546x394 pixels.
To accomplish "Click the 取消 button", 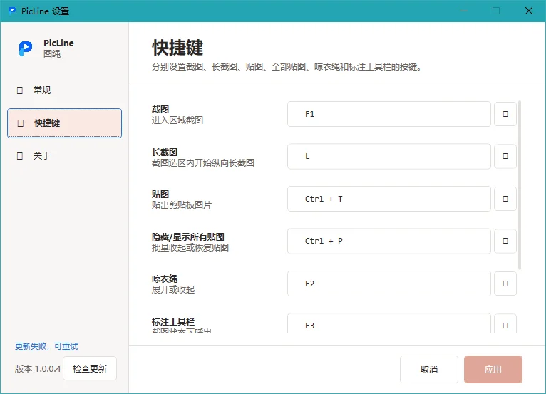I will 429,369.
